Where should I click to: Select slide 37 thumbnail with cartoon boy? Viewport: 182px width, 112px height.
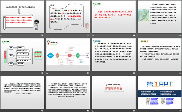(x=22, y=17)
